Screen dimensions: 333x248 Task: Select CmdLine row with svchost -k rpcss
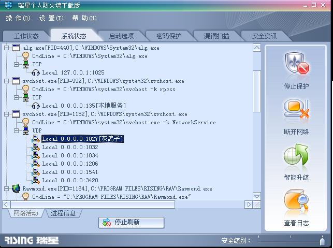(104, 89)
